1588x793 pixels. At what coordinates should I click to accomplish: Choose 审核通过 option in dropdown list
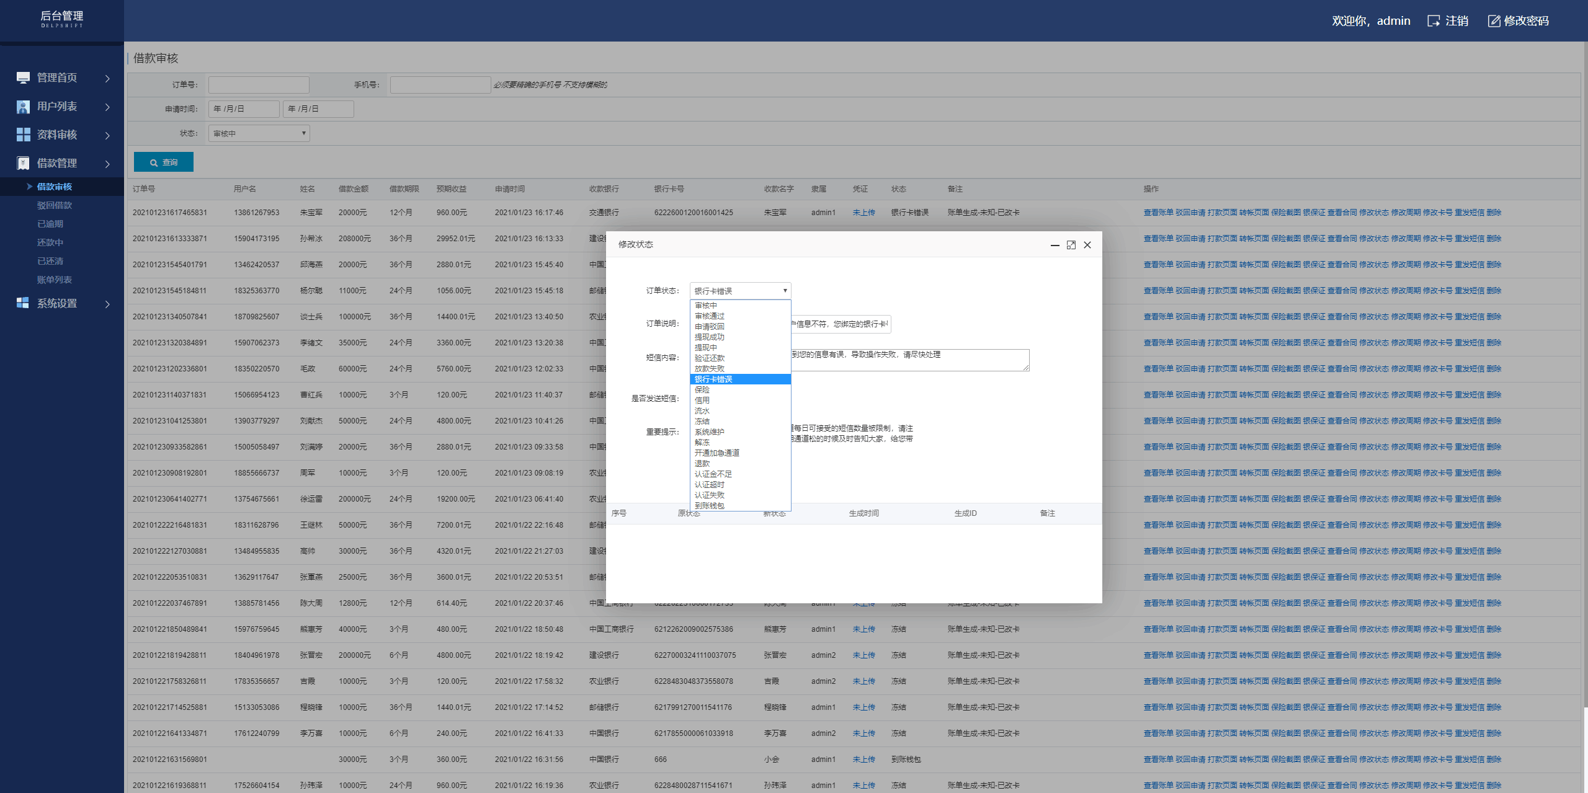(x=709, y=316)
